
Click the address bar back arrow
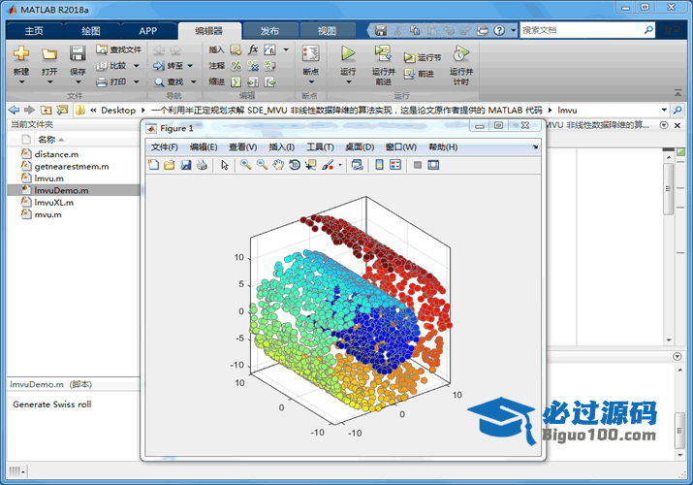click(15, 110)
